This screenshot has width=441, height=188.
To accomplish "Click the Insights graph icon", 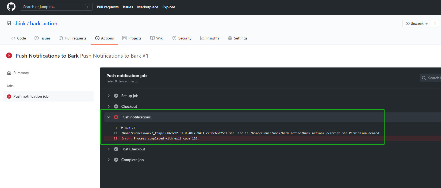I will point(202,38).
